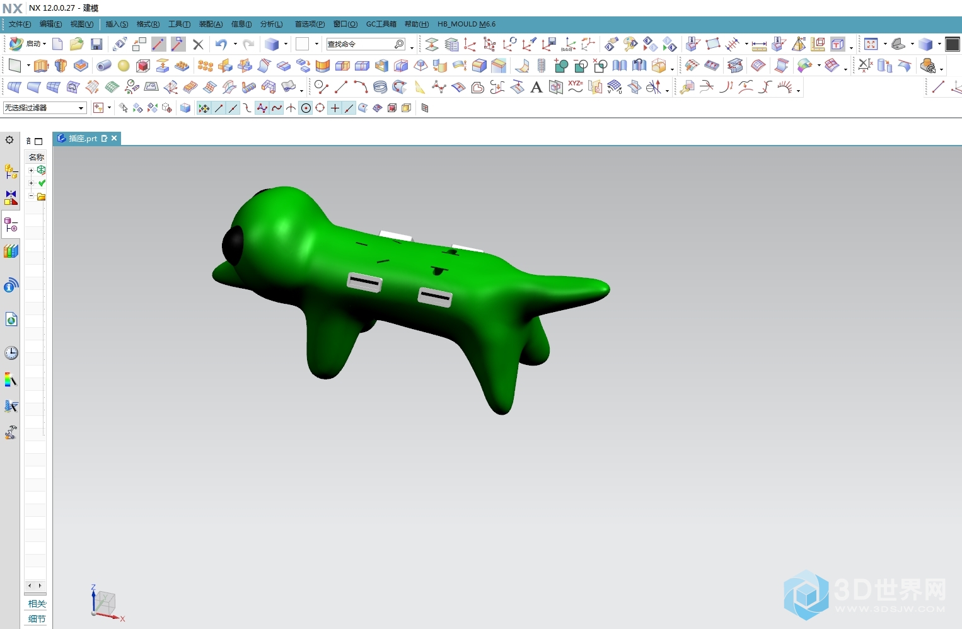The width and height of the screenshot is (962, 629).
Task: Open the HD3D Tools info icon
Action: coord(11,286)
